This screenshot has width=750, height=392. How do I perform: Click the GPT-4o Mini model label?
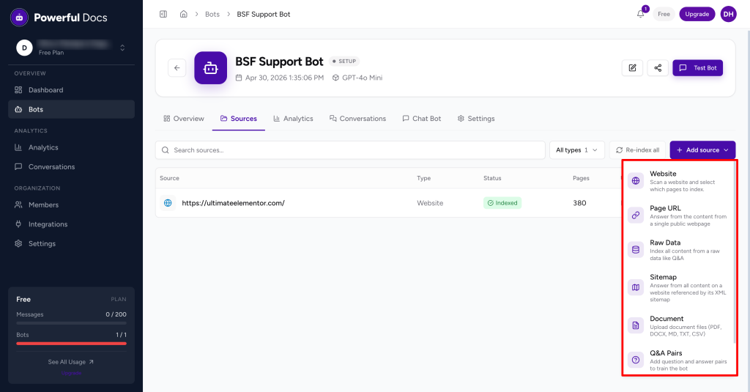tap(357, 78)
